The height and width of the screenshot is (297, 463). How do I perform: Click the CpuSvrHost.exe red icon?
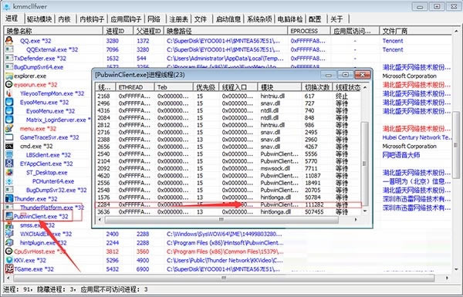(x=9, y=251)
